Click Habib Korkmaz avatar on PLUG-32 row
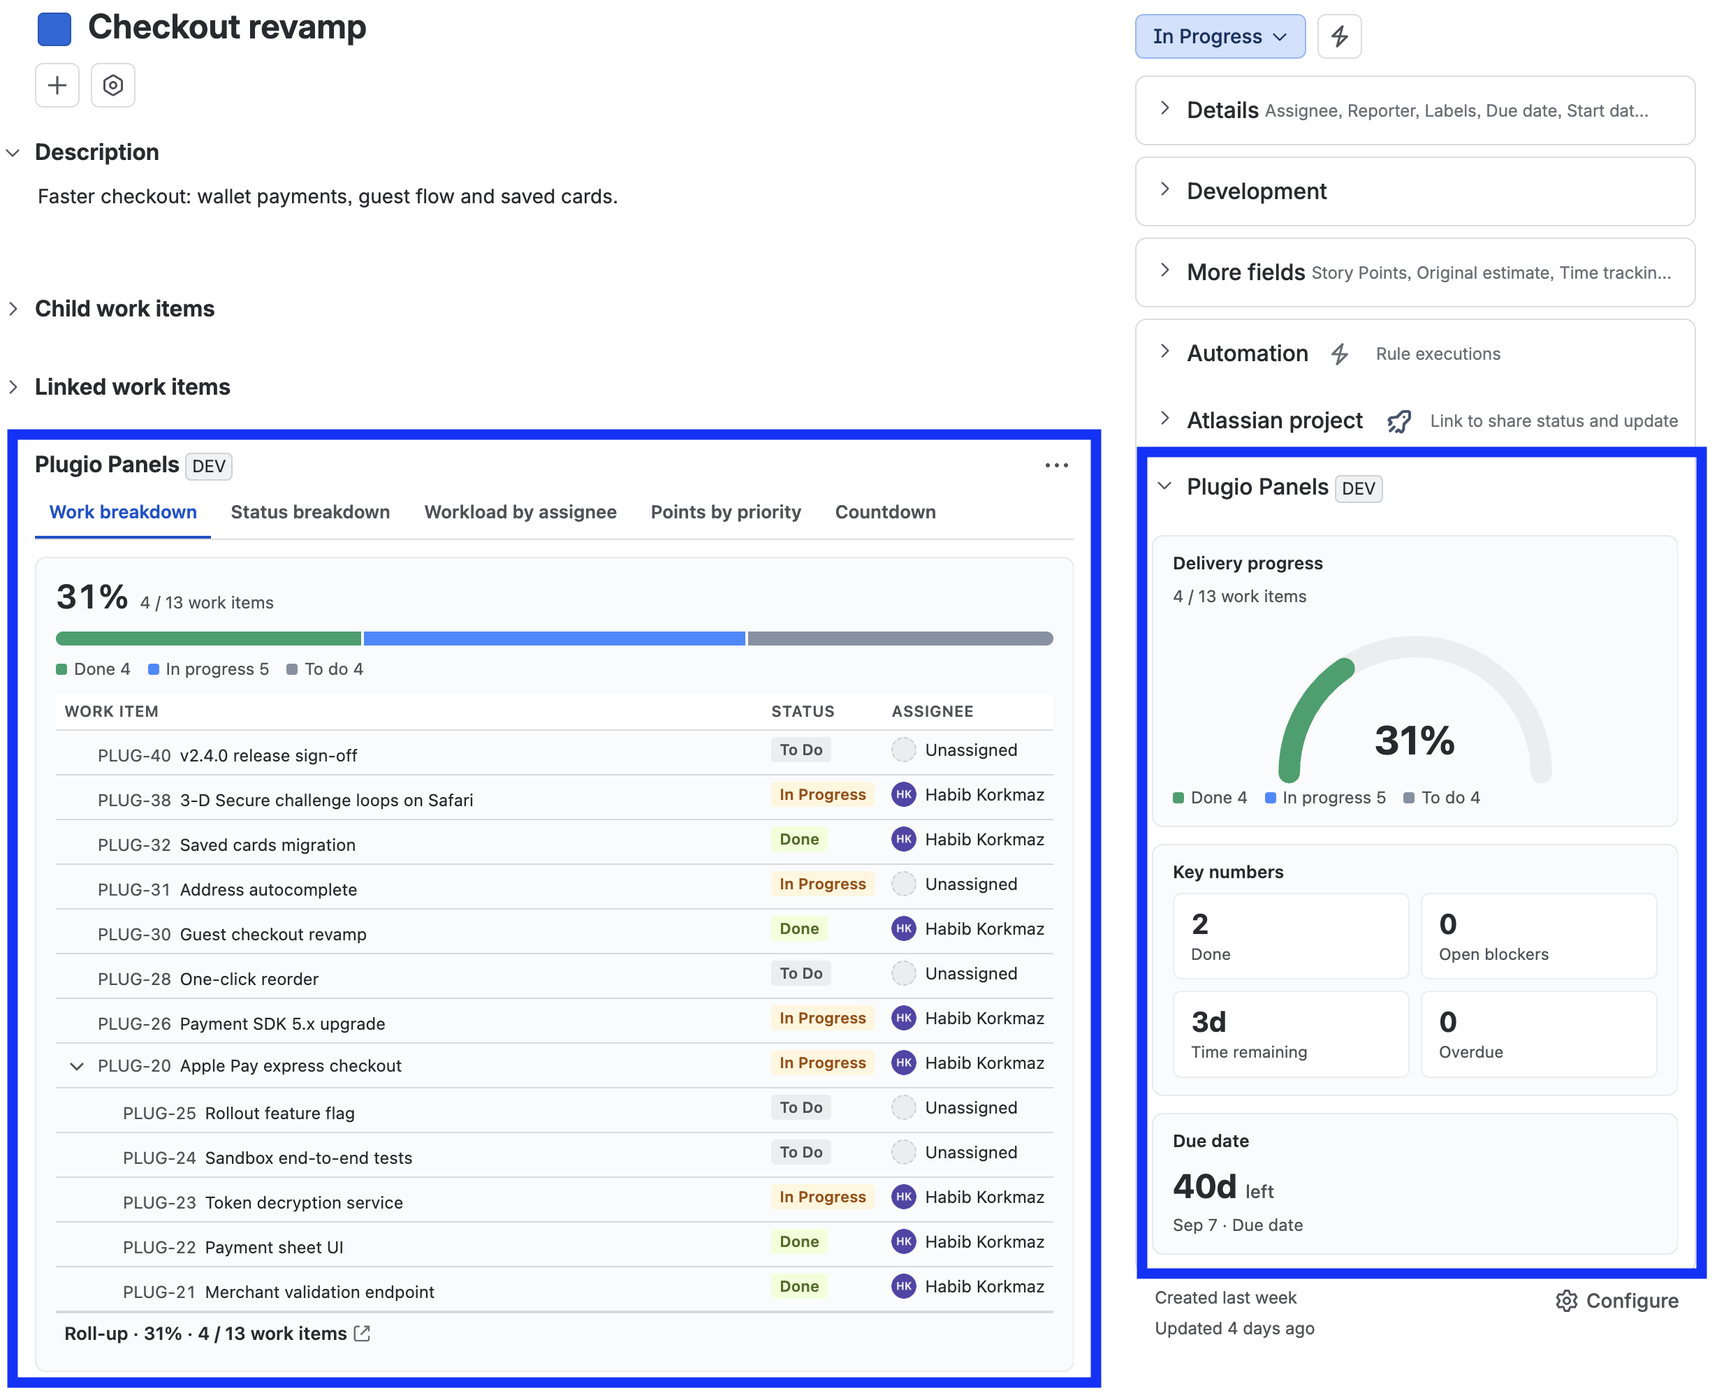Viewport: 1717px width, 1400px height. [x=903, y=839]
